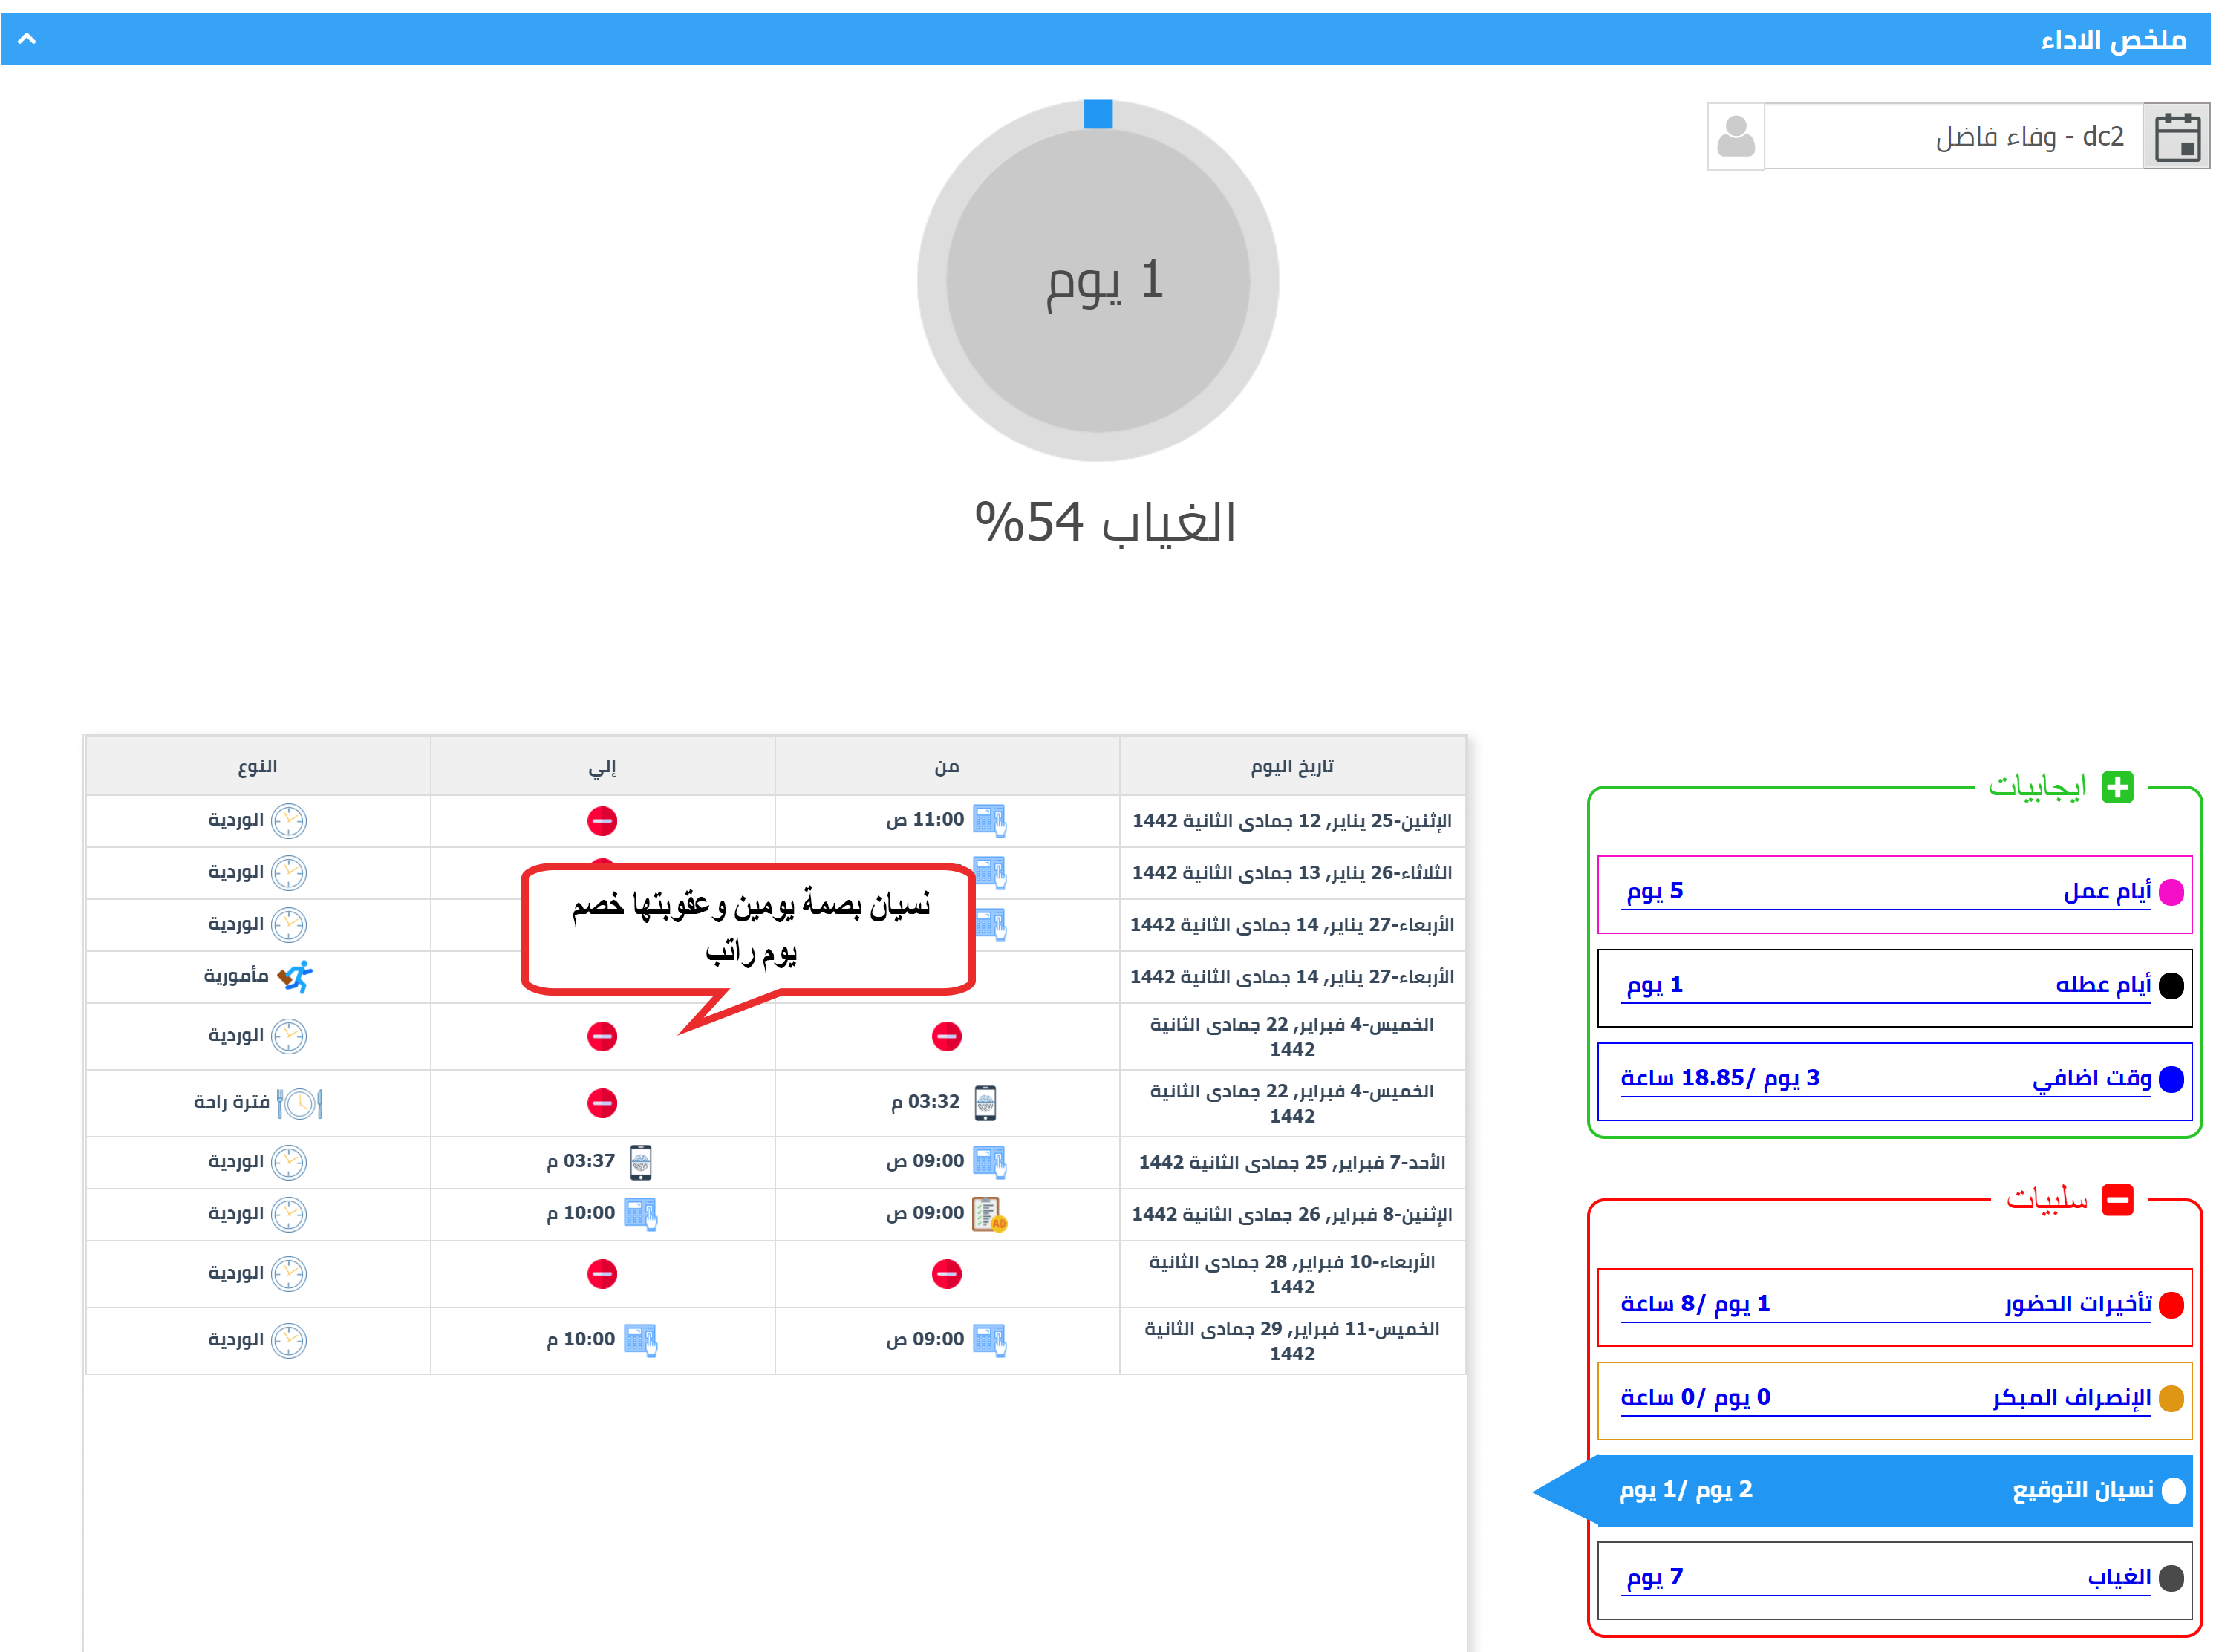Click the blue dot for وقت اضافي
Screen dimensions: 2219x1652
pos(2170,1079)
